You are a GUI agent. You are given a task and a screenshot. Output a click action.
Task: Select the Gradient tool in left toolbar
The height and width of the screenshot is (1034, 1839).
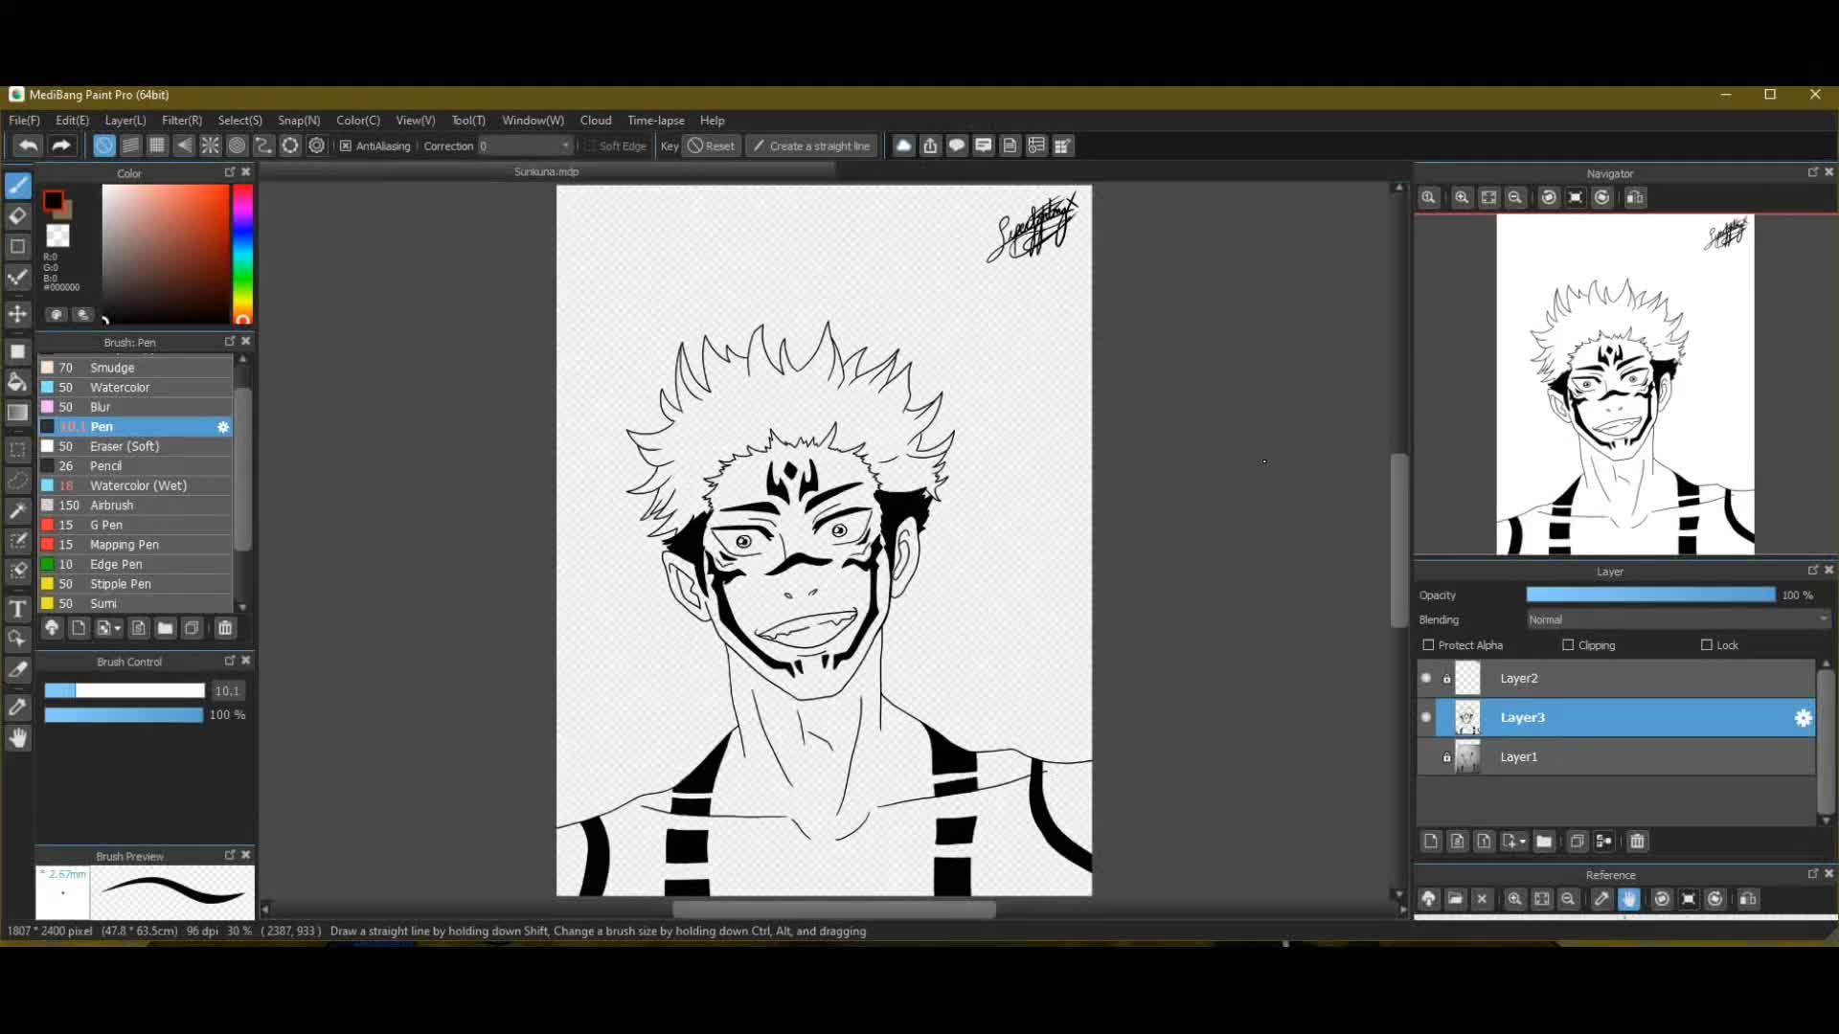[17, 413]
